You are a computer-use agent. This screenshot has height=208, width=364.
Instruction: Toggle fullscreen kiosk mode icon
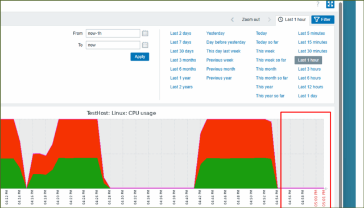pos(330,4)
